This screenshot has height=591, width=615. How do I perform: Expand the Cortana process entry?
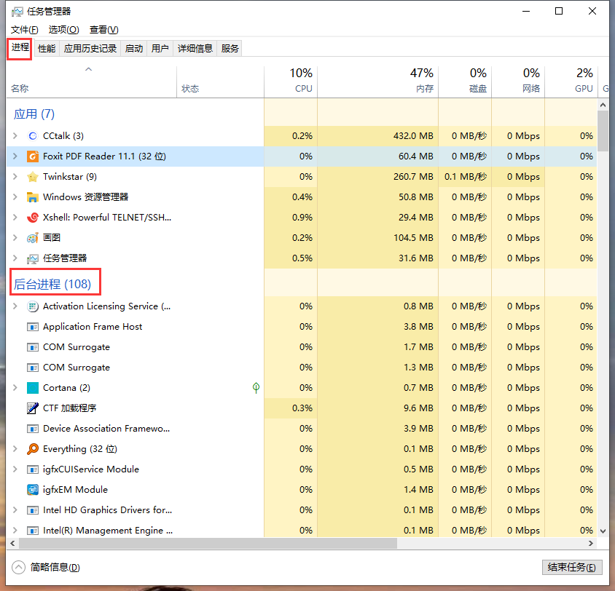[x=15, y=388]
